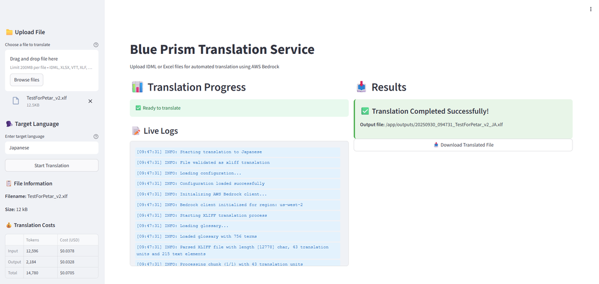Click the Translation Costs money bag icon

tap(9, 225)
